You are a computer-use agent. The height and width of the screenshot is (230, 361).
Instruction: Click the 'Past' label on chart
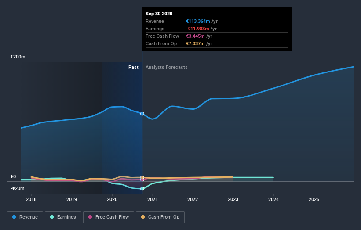click(x=133, y=67)
